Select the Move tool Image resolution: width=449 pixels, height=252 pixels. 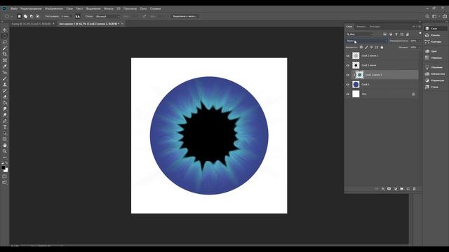pos(5,30)
